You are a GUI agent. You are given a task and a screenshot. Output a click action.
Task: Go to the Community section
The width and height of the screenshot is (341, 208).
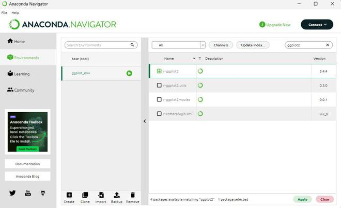tap(28, 90)
